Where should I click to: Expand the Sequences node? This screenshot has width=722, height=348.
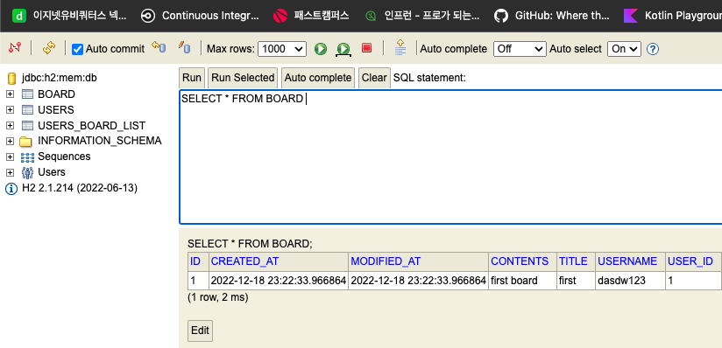pos(11,157)
